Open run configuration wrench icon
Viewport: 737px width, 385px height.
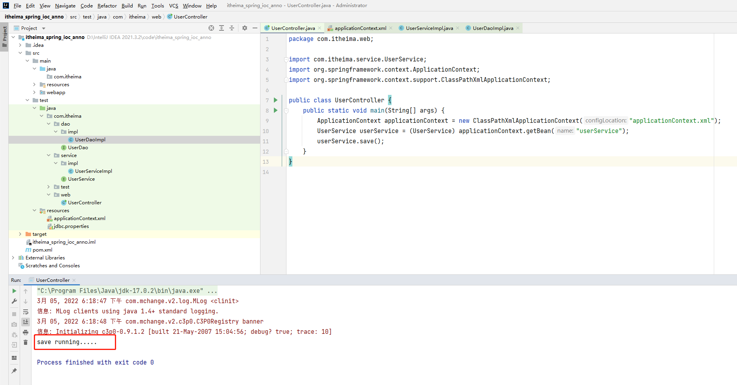tap(14, 301)
